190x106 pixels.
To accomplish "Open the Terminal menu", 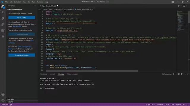I will pos(40,2).
